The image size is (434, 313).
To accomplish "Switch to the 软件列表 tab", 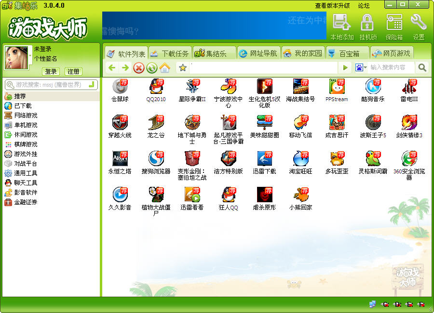I will pos(126,53).
